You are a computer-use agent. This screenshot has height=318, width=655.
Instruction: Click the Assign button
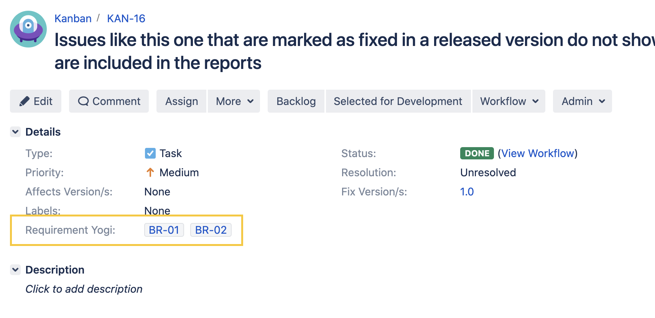coord(181,101)
